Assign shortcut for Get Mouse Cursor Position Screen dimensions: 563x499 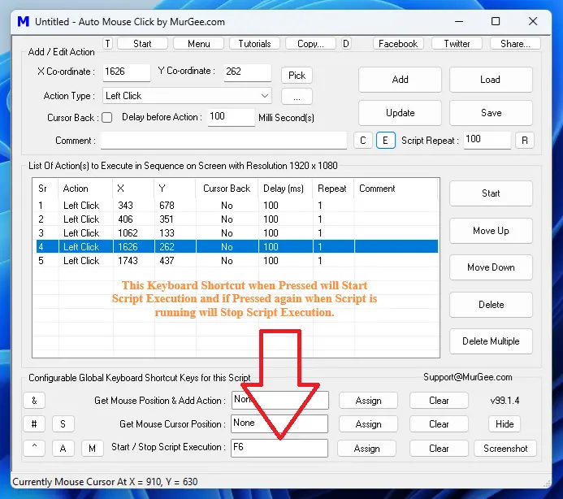point(368,424)
